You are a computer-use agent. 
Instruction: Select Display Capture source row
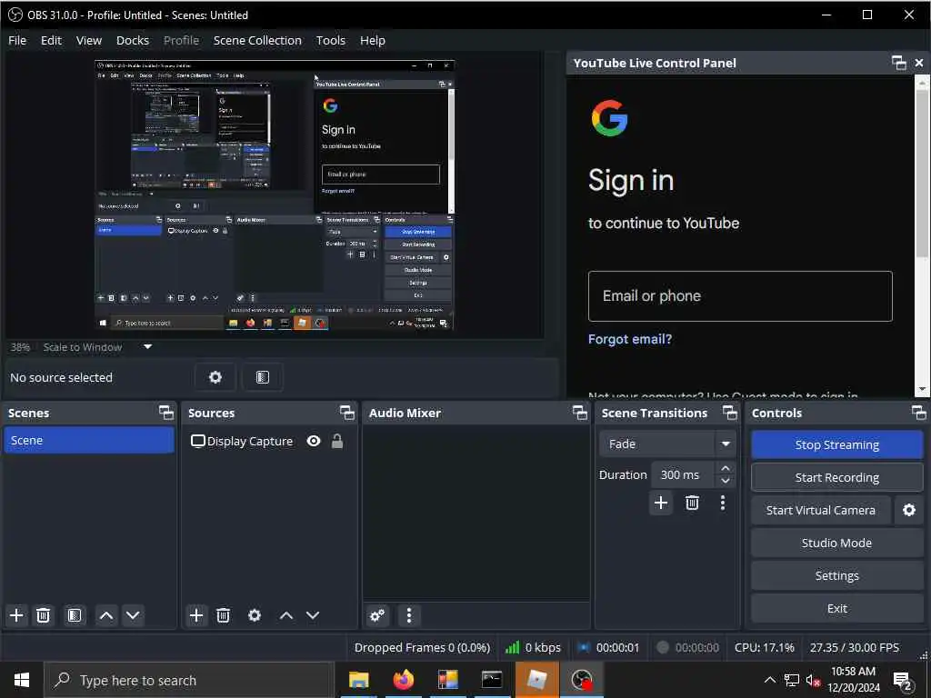(269, 441)
